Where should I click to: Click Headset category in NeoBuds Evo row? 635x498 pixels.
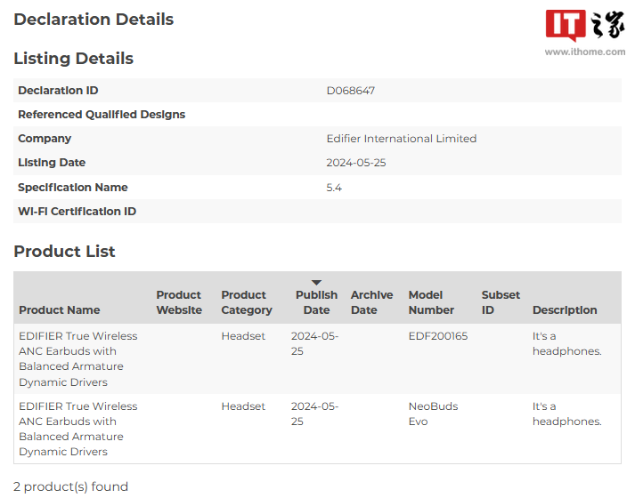click(x=243, y=406)
